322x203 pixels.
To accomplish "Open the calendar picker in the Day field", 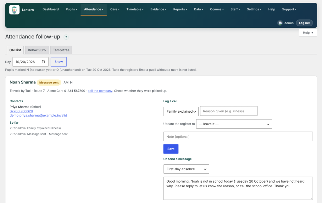I will click(43, 62).
